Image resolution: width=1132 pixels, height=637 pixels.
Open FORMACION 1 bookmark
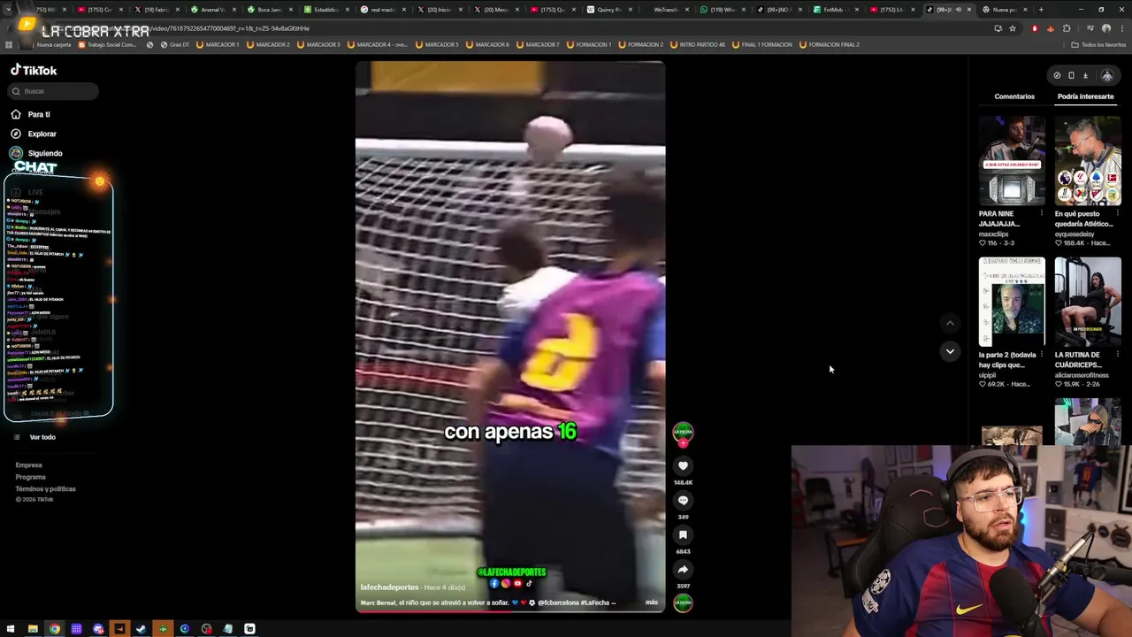pyautogui.click(x=589, y=44)
